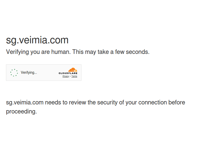Screen dimensions: 201x151
Task: Click the "Verifying..." status label
Action: (29, 72)
